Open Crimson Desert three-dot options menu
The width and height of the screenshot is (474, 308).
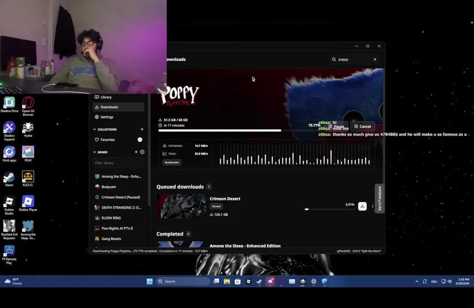[373, 206]
